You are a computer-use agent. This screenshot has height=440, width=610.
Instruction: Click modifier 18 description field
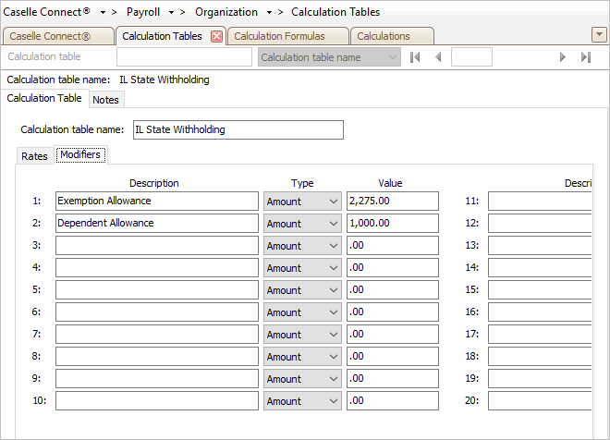540,357
